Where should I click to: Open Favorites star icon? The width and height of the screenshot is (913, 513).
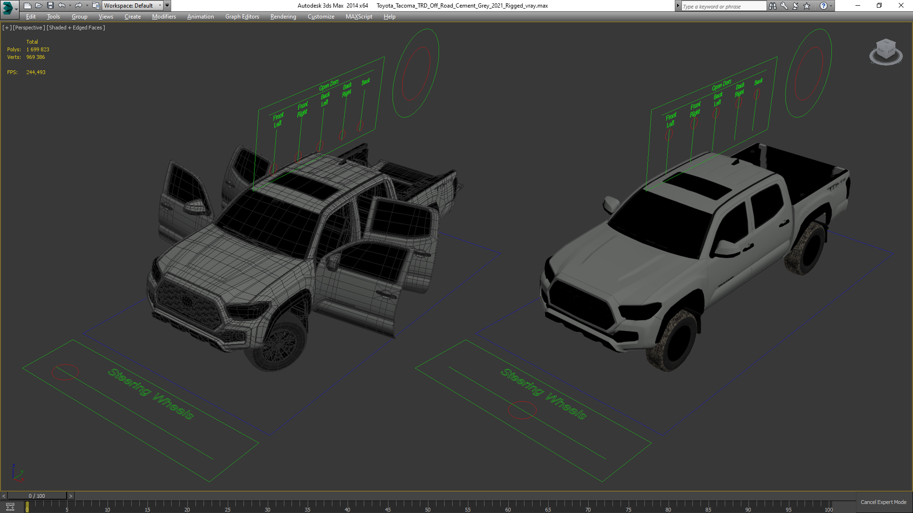[807, 6]
